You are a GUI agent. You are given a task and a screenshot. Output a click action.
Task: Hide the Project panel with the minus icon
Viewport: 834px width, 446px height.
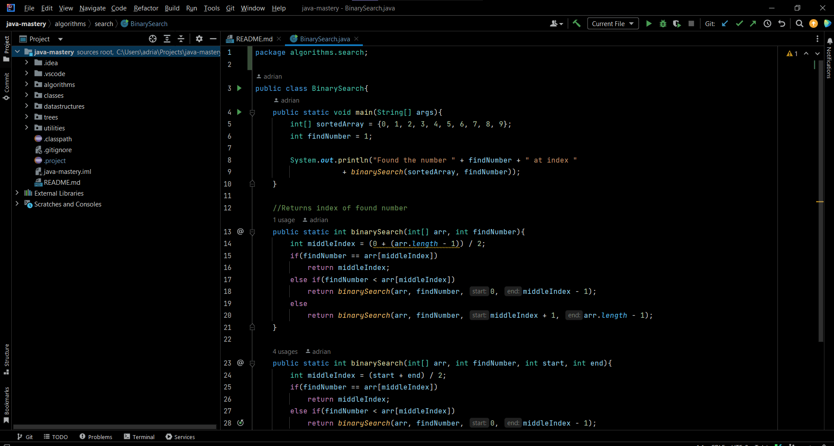[x=213, y=39]
